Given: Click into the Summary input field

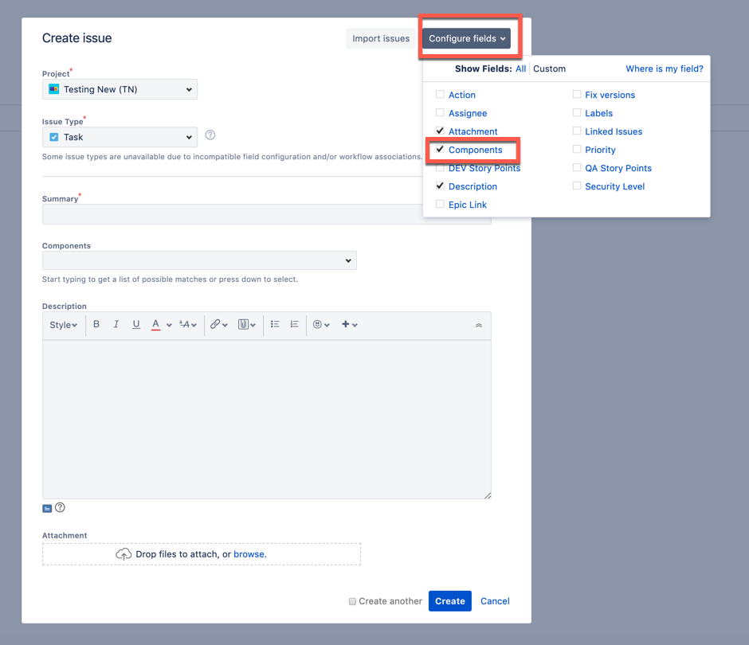Looking at the screenshot, I should [x=267, y=214].
